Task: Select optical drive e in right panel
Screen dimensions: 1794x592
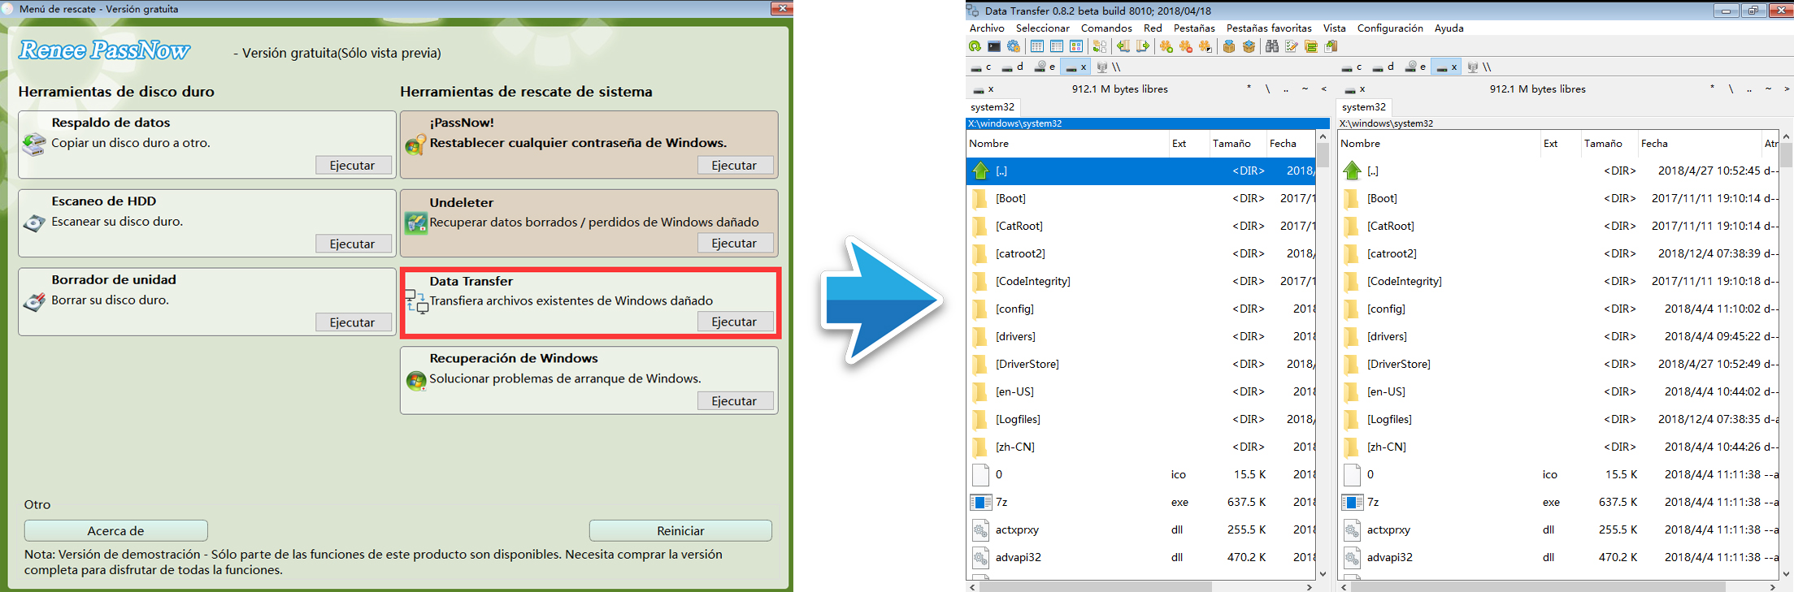Action: tap(1416, 67)
